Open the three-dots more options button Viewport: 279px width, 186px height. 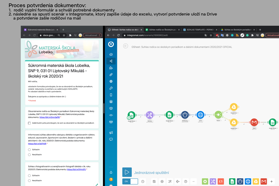[194, 181]
